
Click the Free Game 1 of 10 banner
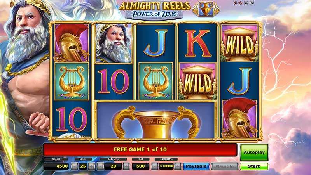[x=140, y=149]
